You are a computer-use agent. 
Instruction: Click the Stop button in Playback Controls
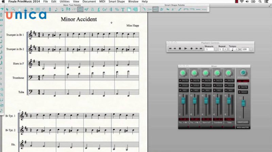tap(180, 49)
